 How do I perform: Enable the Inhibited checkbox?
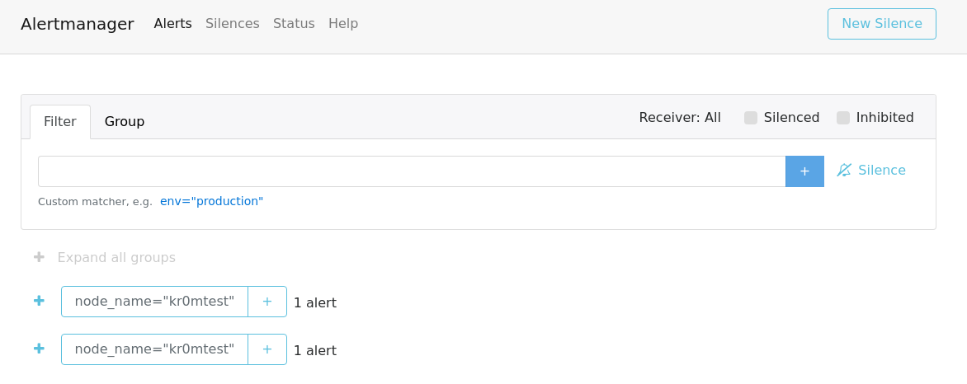(843, 118)
